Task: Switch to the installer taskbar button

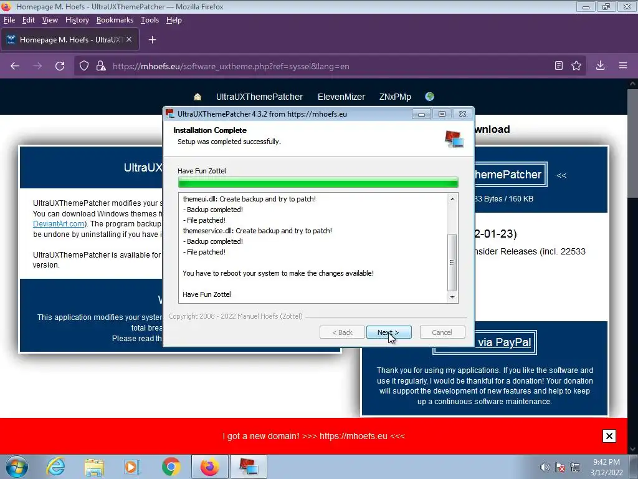Action: (x=249, y=467)
